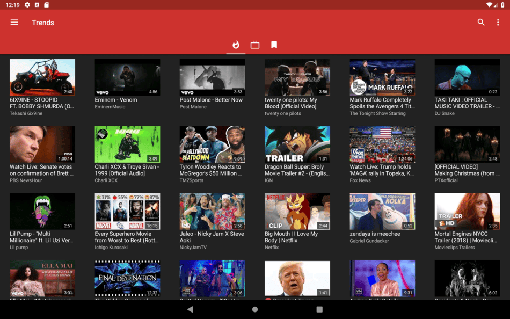Open the Fox News channel link
The width and height of the screenshot is (510, 319).
[x=360, y=180]
